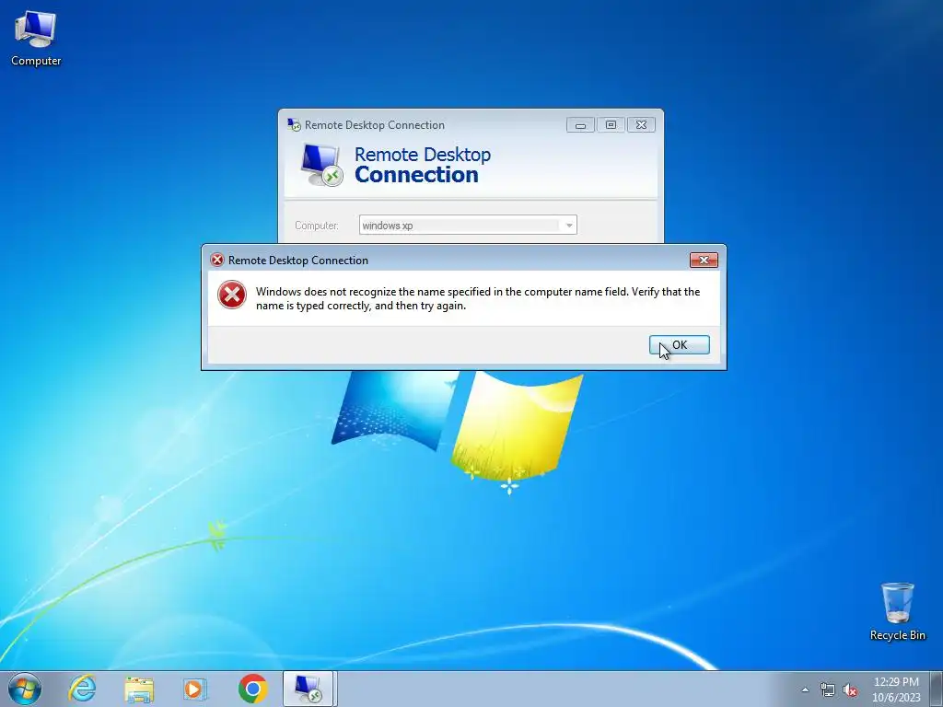Open the Recycle Bin desktop icon
943x707 pixels.
pos(897,611)
